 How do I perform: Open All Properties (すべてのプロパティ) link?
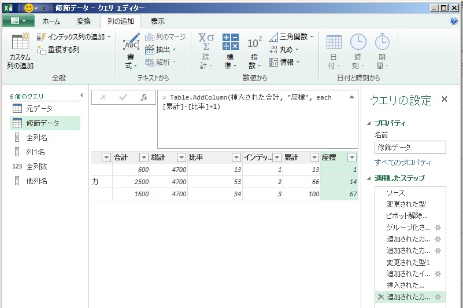coord(403,163)
